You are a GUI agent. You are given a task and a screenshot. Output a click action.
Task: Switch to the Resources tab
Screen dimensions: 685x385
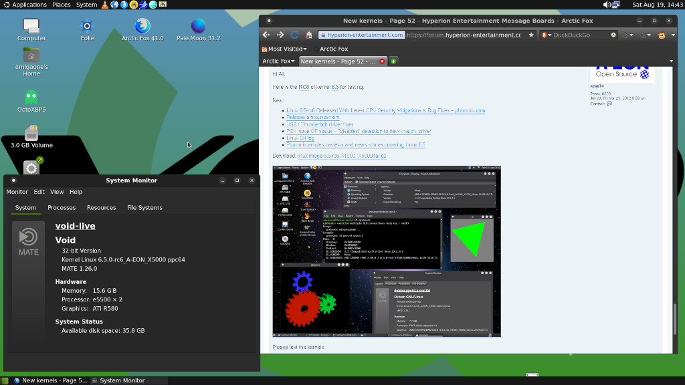coord(102,208)
